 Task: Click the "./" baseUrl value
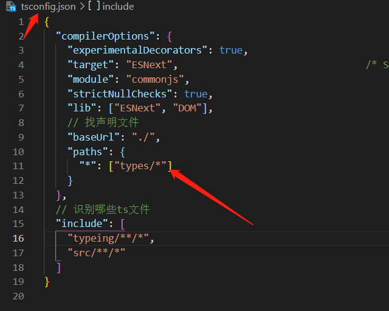(x=143, y=137)
